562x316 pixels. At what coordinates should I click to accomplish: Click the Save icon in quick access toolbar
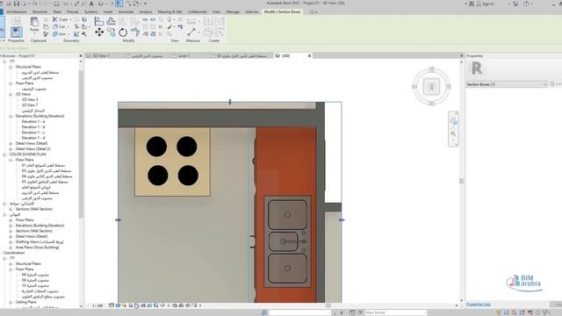[17, 4]
